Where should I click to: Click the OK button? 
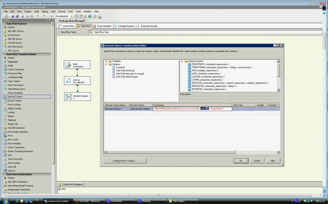[x=241, y=161]
